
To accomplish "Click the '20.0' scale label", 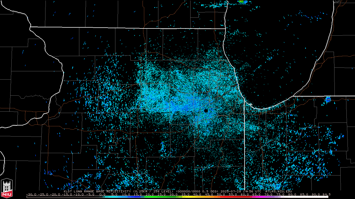I will click(150, 194).
